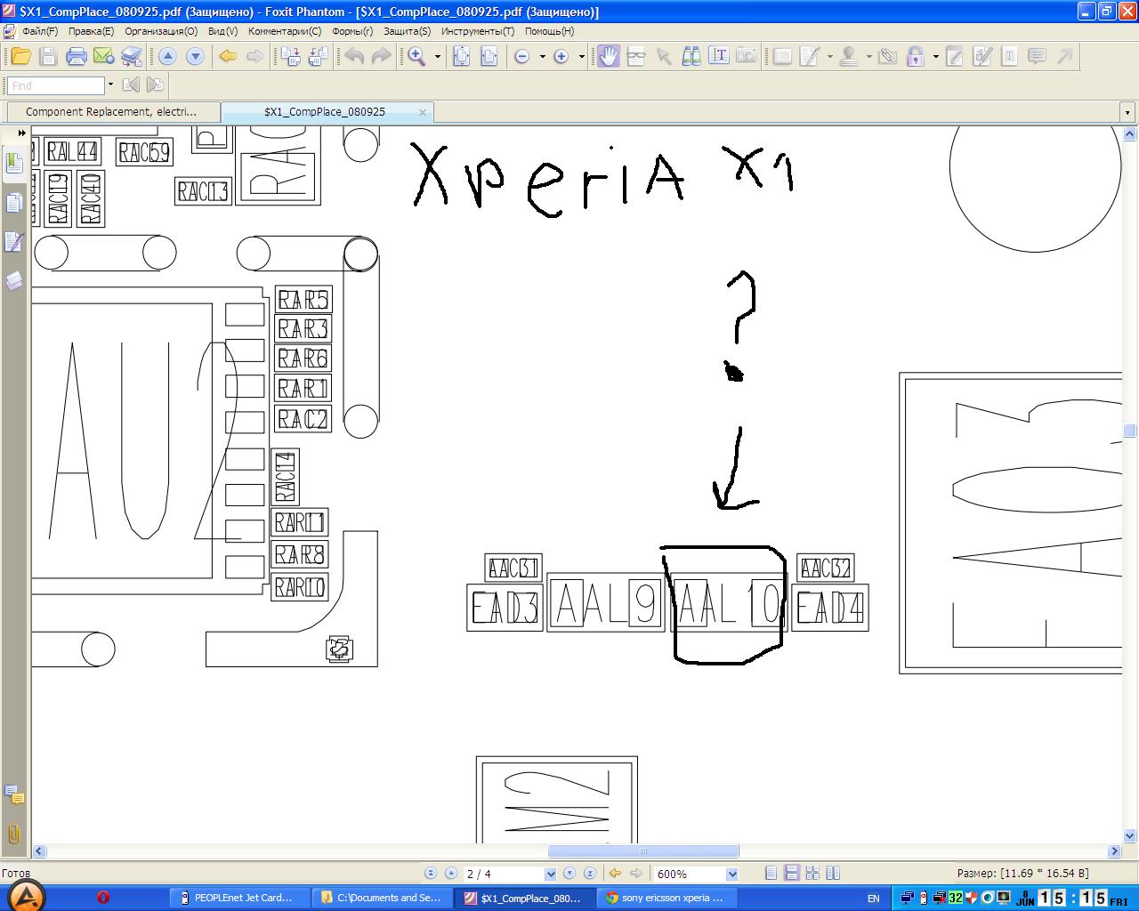Click the Redo arrow icon
This screenshot has width=1139, height=911.
(381, 56)
